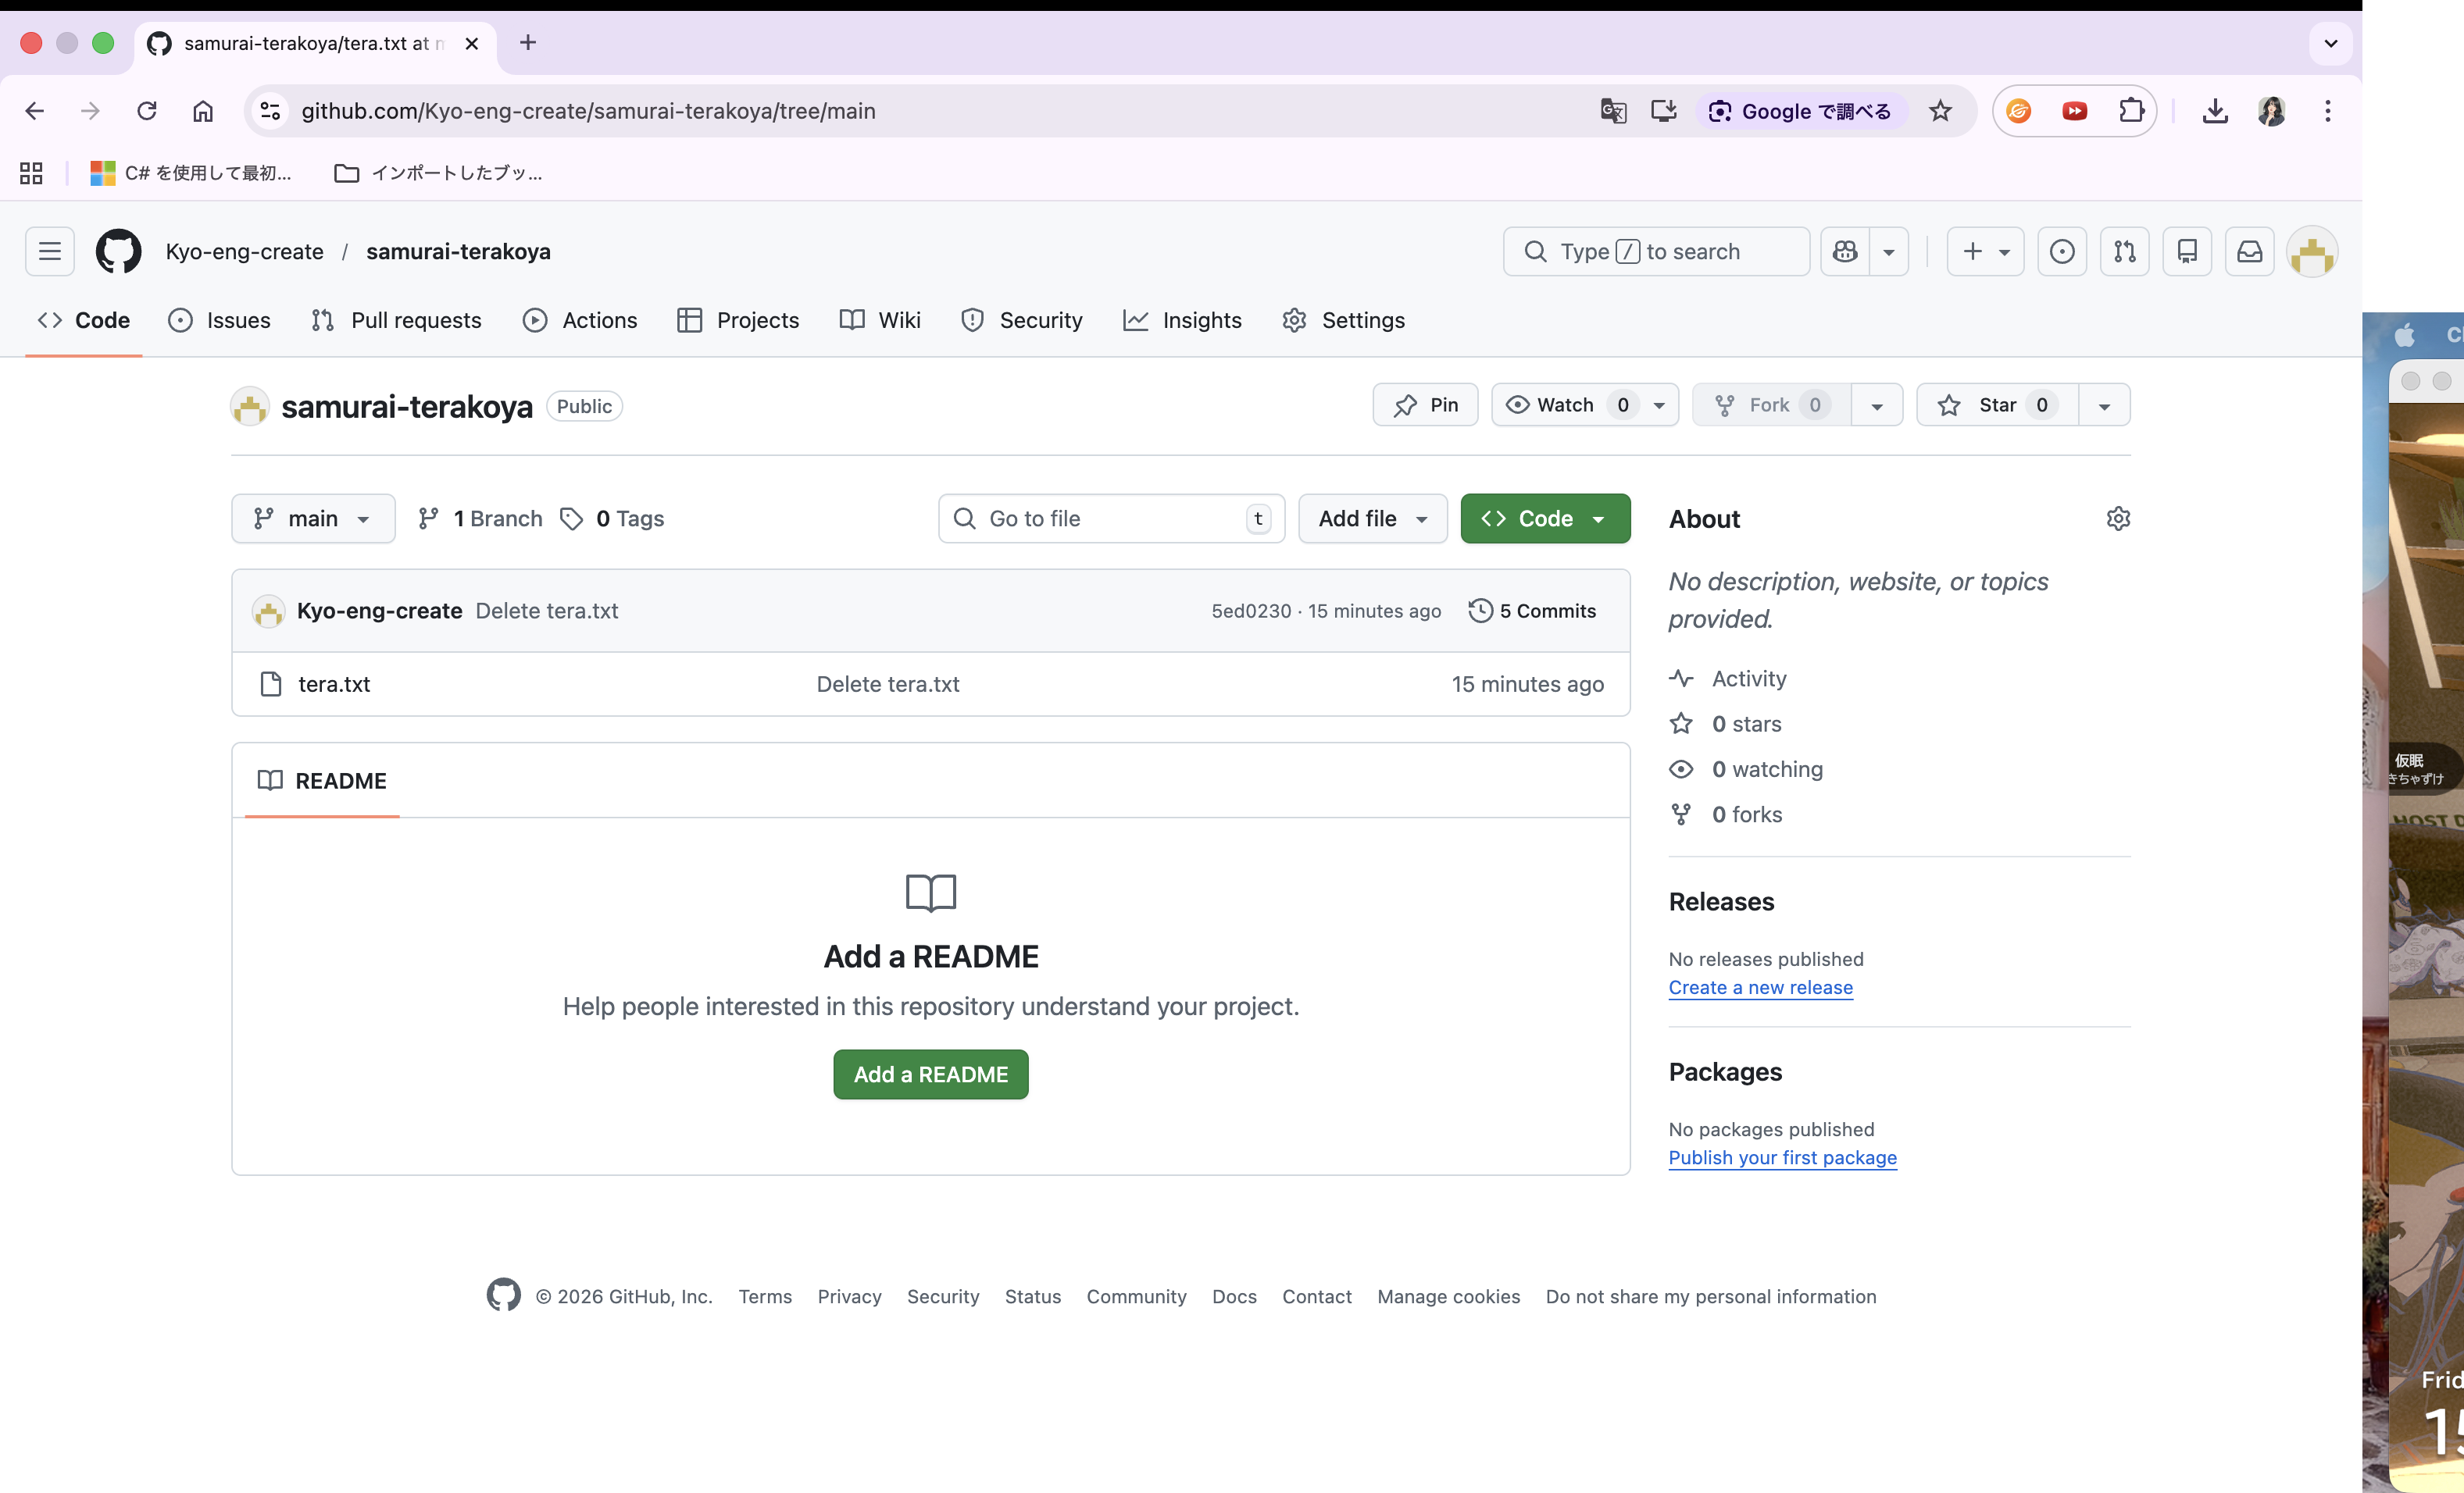Select the README tab
This screenshot has width=2464, height=1493.
[322, 781]
